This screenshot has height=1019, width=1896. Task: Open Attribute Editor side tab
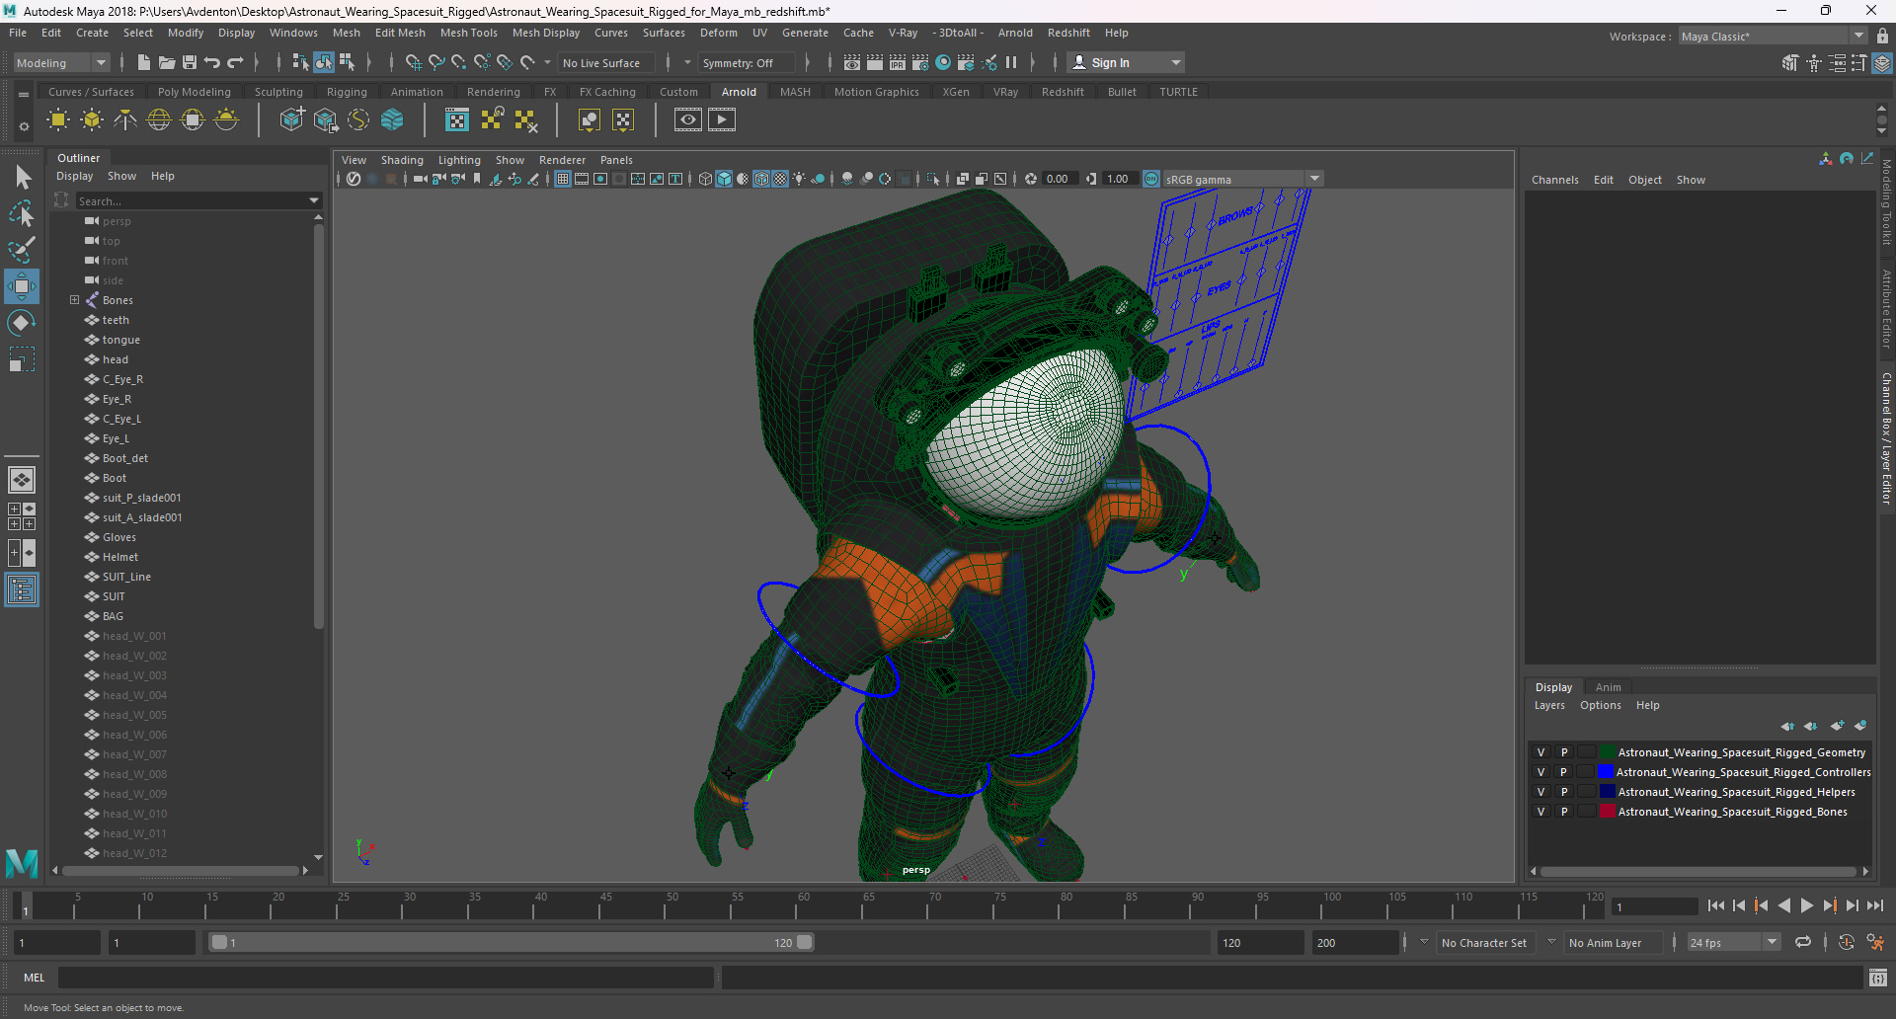1886,308
